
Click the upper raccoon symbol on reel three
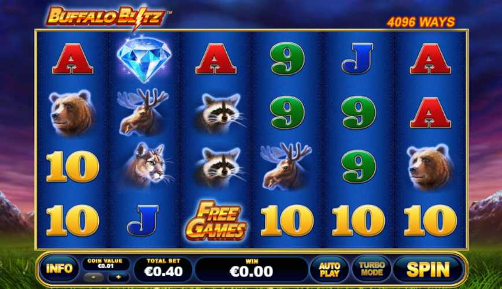219,112
